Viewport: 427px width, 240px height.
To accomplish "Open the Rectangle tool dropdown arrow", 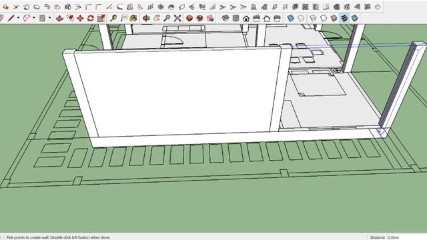I will point(49,18).
